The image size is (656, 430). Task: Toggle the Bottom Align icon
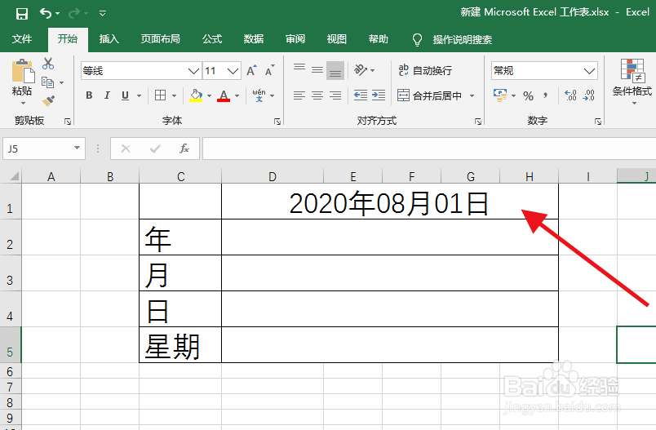(x=335, y=70)
